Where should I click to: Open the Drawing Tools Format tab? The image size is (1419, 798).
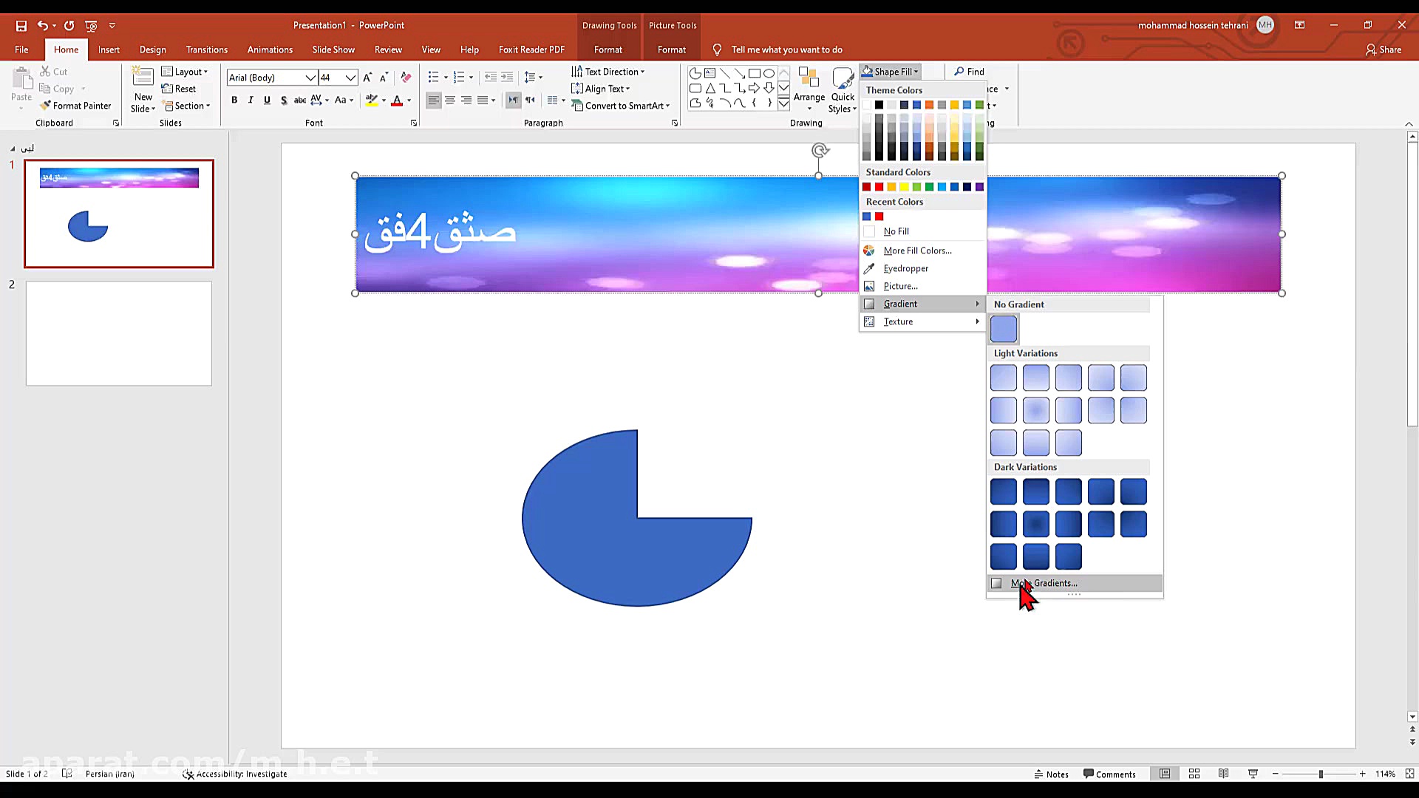pos(608,50)
